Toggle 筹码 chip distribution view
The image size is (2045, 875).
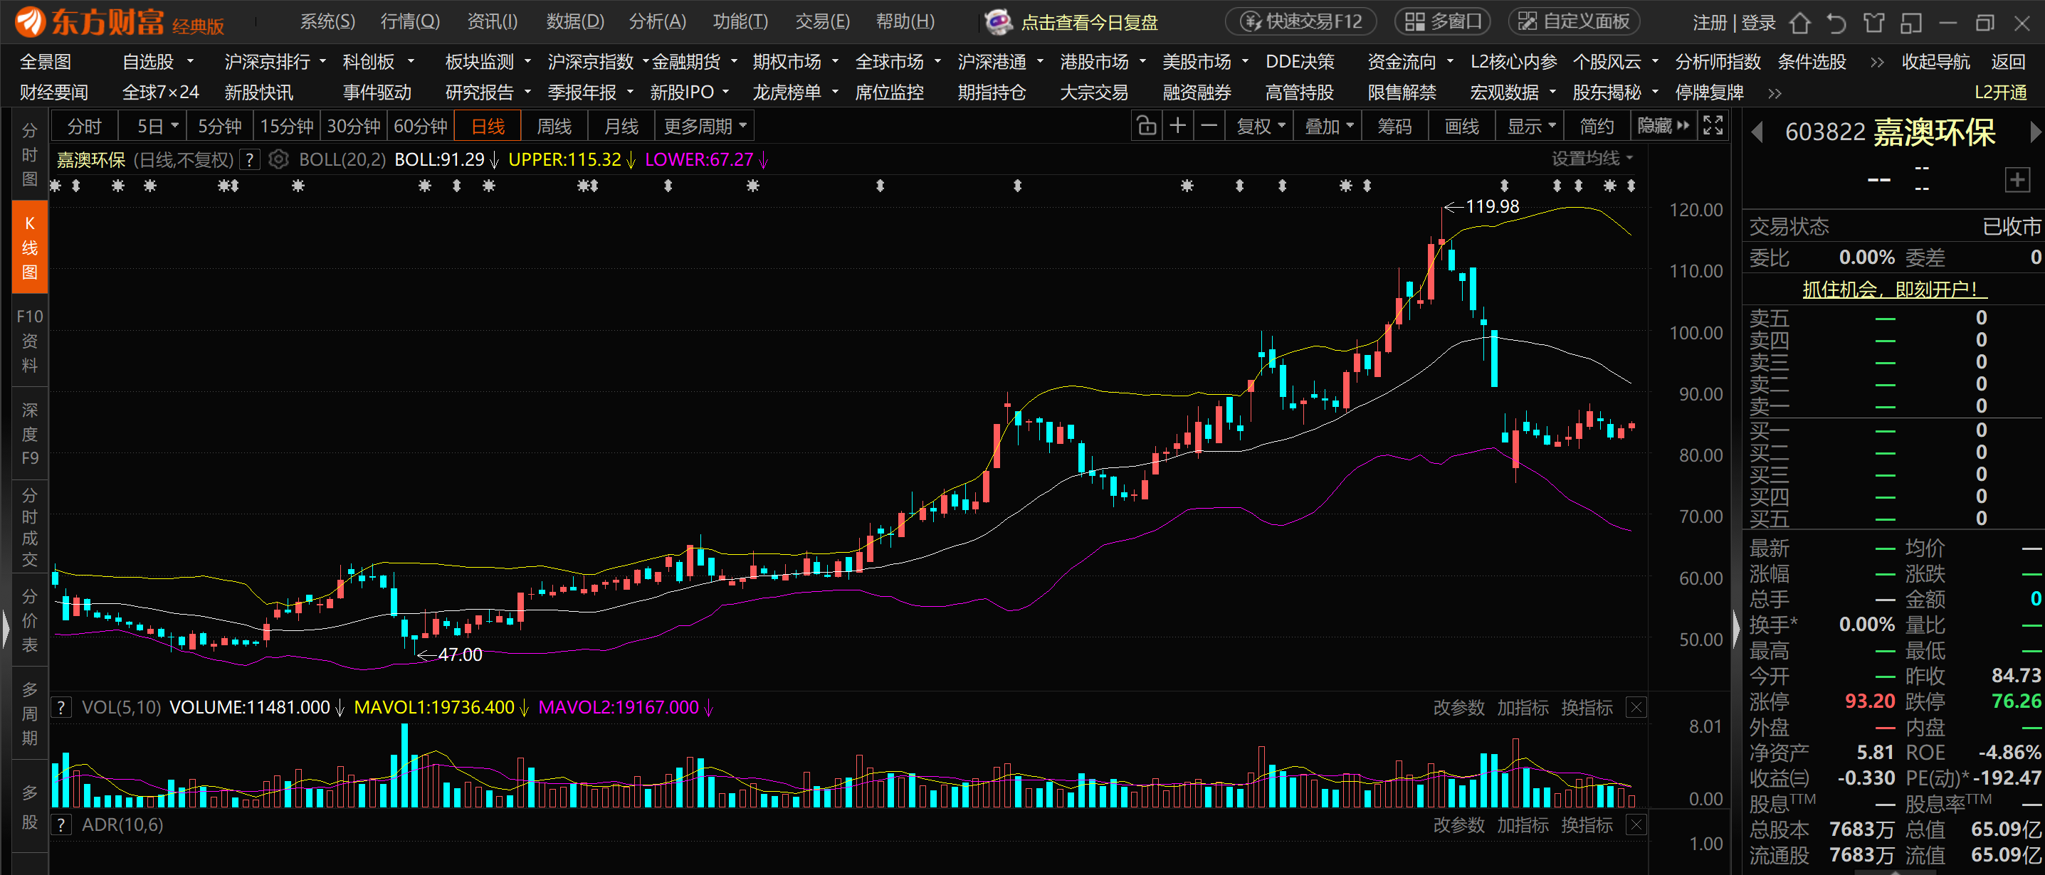(1395, 126)
